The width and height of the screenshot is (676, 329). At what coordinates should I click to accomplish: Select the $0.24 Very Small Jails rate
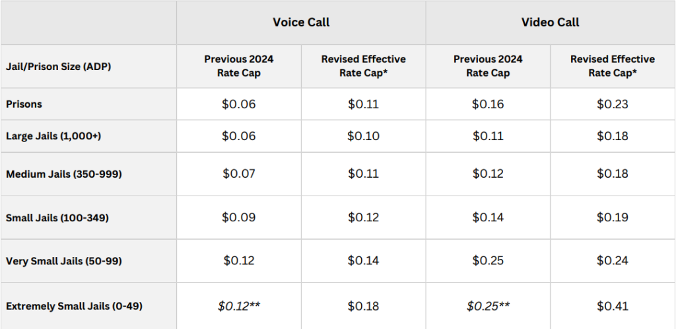(x=613, y=261)
